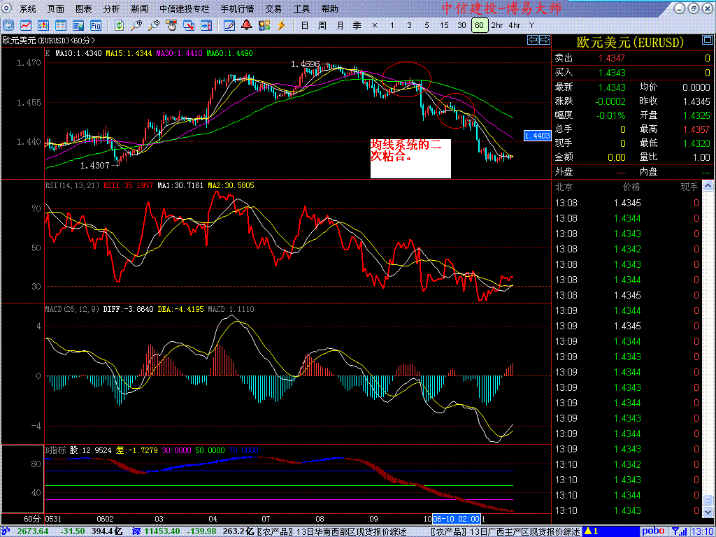Switch to daily (日) period

point(305,25)
